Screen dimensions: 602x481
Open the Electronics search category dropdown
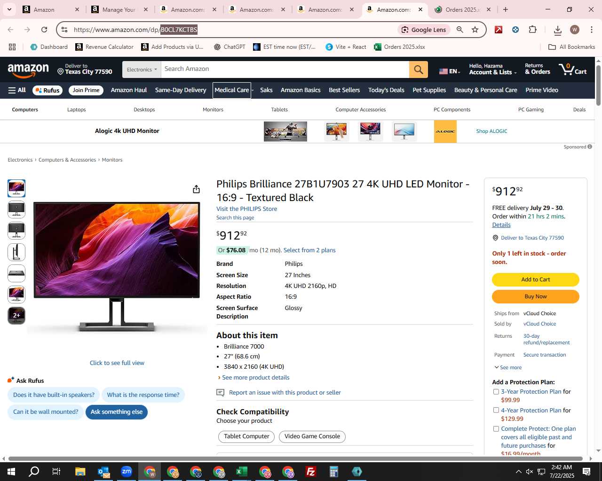coord(142,70)
